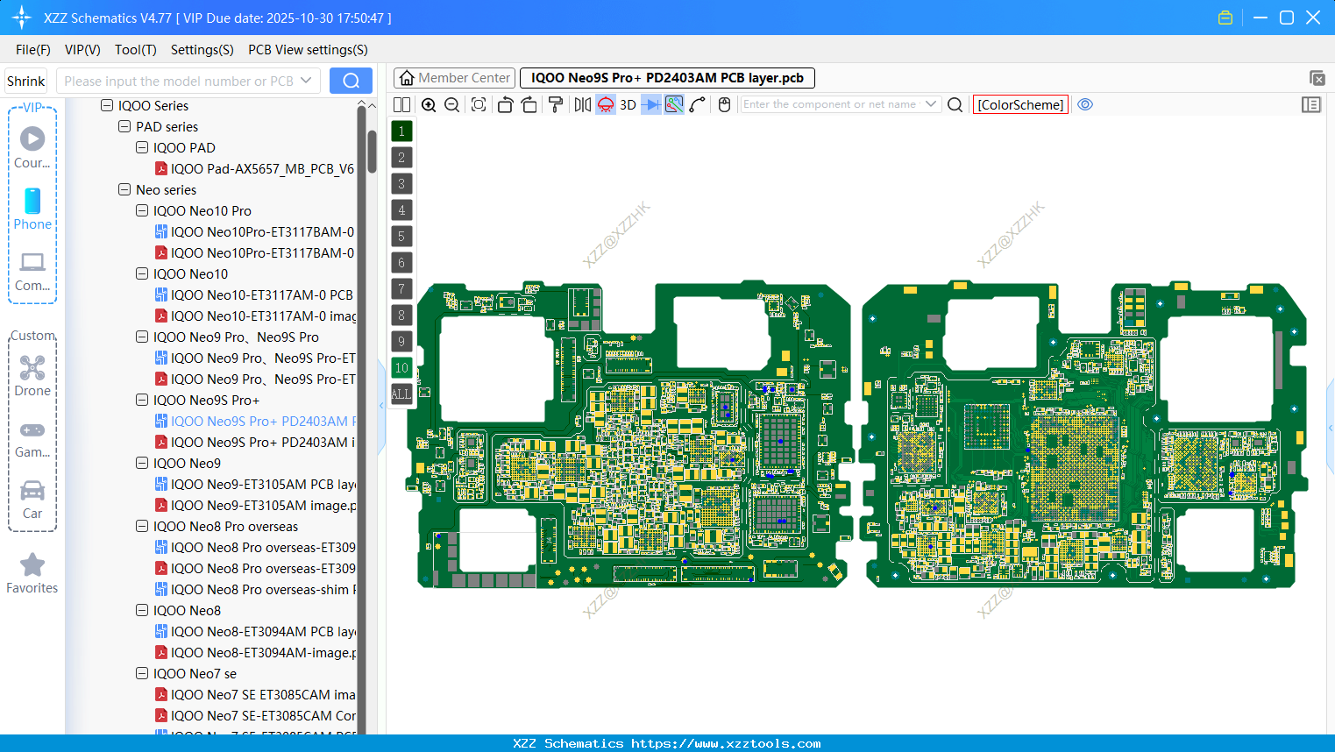Select the zoom out tool

point(451,104)
